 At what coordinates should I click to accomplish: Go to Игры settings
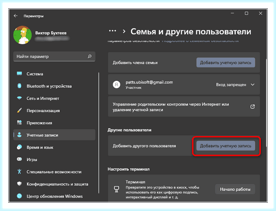point(54,160)
